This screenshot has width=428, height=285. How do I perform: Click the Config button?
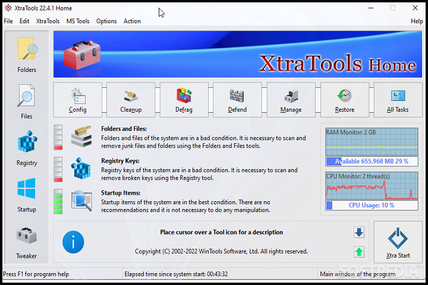coord(77,100)
